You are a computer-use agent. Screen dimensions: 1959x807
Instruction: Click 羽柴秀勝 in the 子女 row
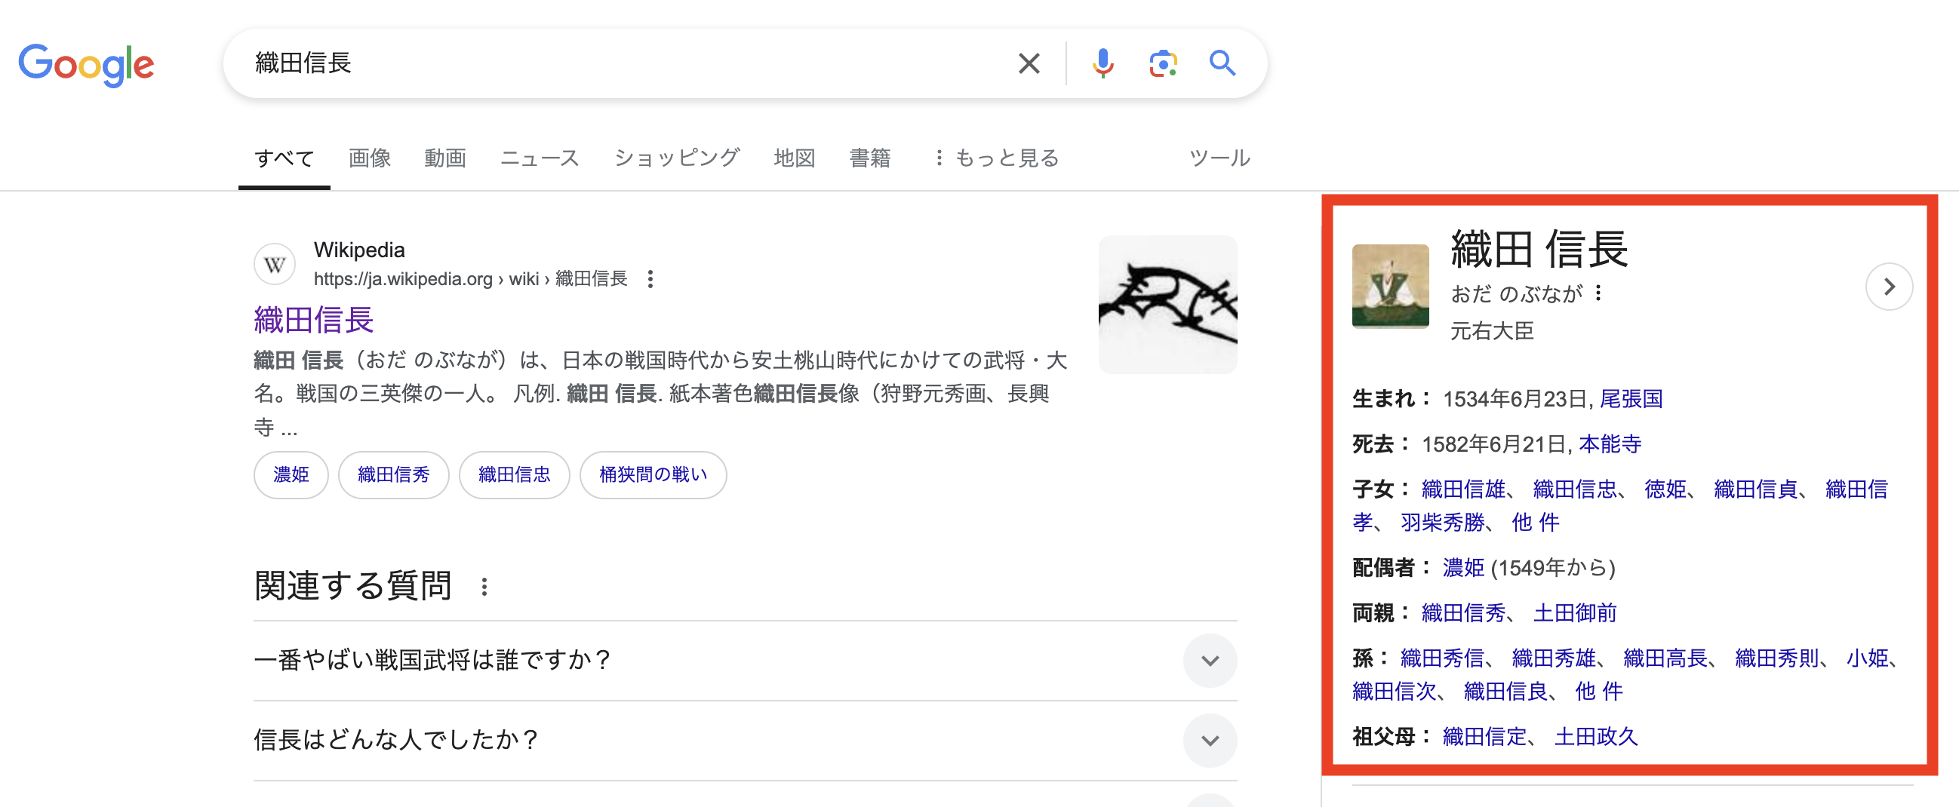(1443, 523)
